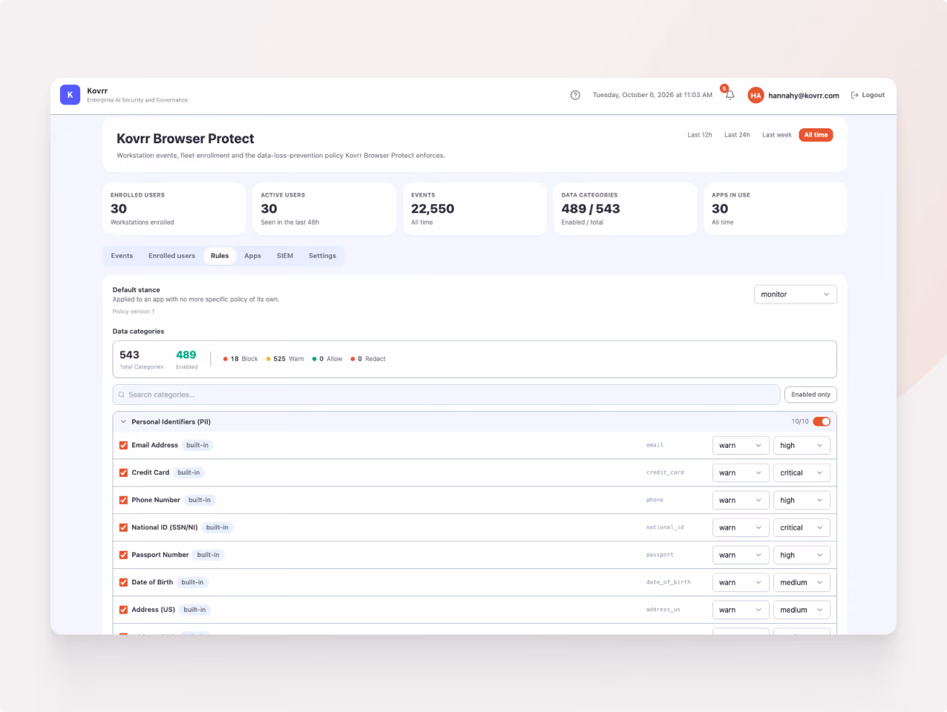Image resolution: width=947 pixels, height=712 pixels.
Task: Click the Kovrr K logo icon
Action: [70, 95]
